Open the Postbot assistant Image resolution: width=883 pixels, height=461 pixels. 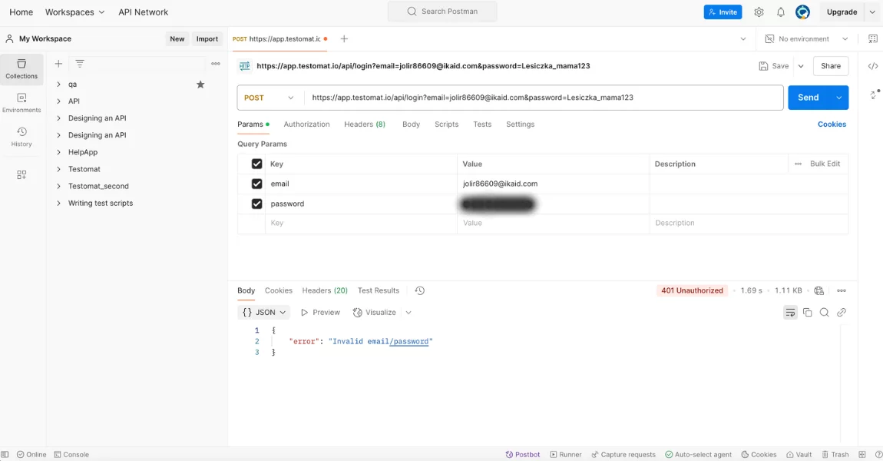(x=523, y=455)
